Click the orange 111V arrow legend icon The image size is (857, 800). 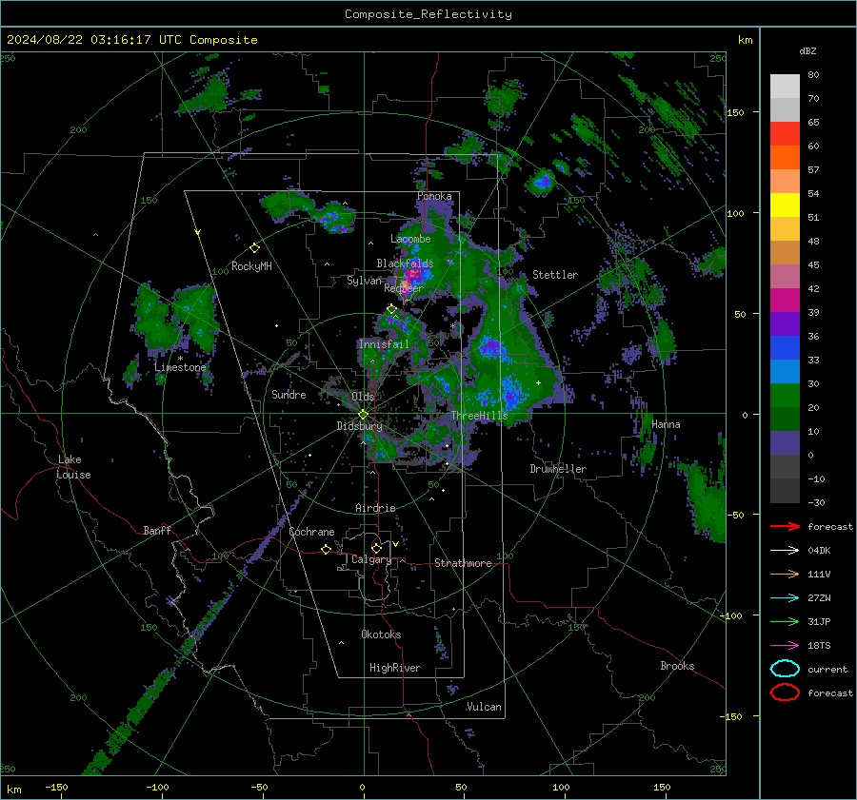[x=785, y=574]
